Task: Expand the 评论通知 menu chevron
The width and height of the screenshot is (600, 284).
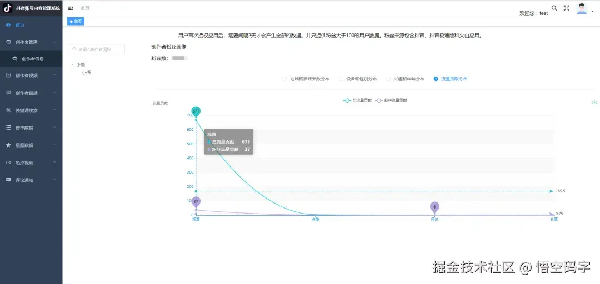Action: point(54,180)
